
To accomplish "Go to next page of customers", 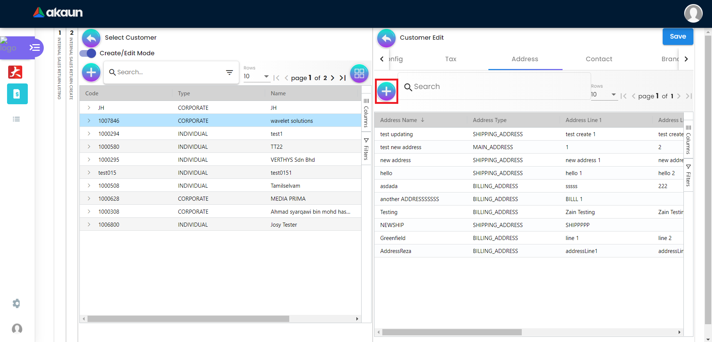I will tap(333, 78).
